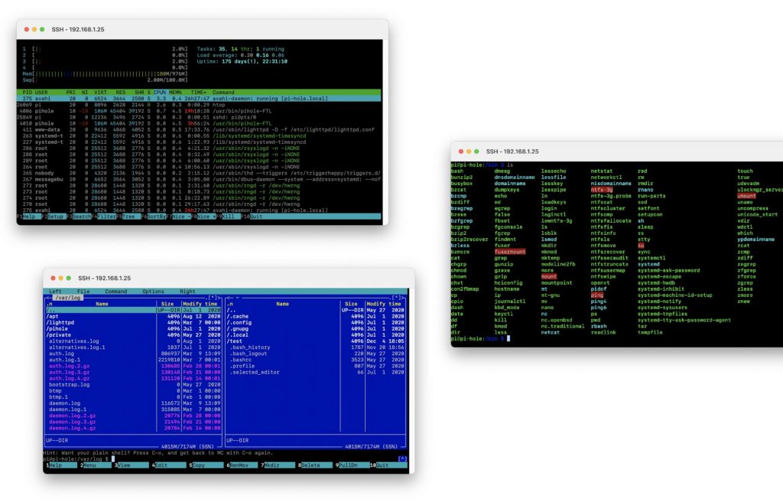Viewport: 783px width, 502px height.
Task: Click journalctl in the ls output
Action: [x=510, y=301]
